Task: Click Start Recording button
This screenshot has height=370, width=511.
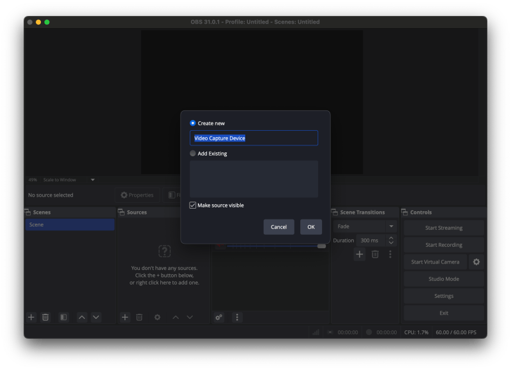Action: [443, 245]
